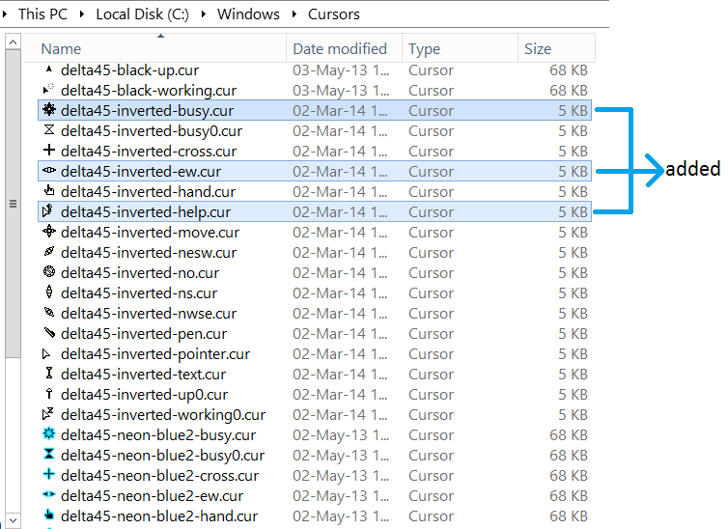The image size is (728, 529).
Task: Click the cross icon of delta45-inverted-cross.cur
Action: (48, 151)
